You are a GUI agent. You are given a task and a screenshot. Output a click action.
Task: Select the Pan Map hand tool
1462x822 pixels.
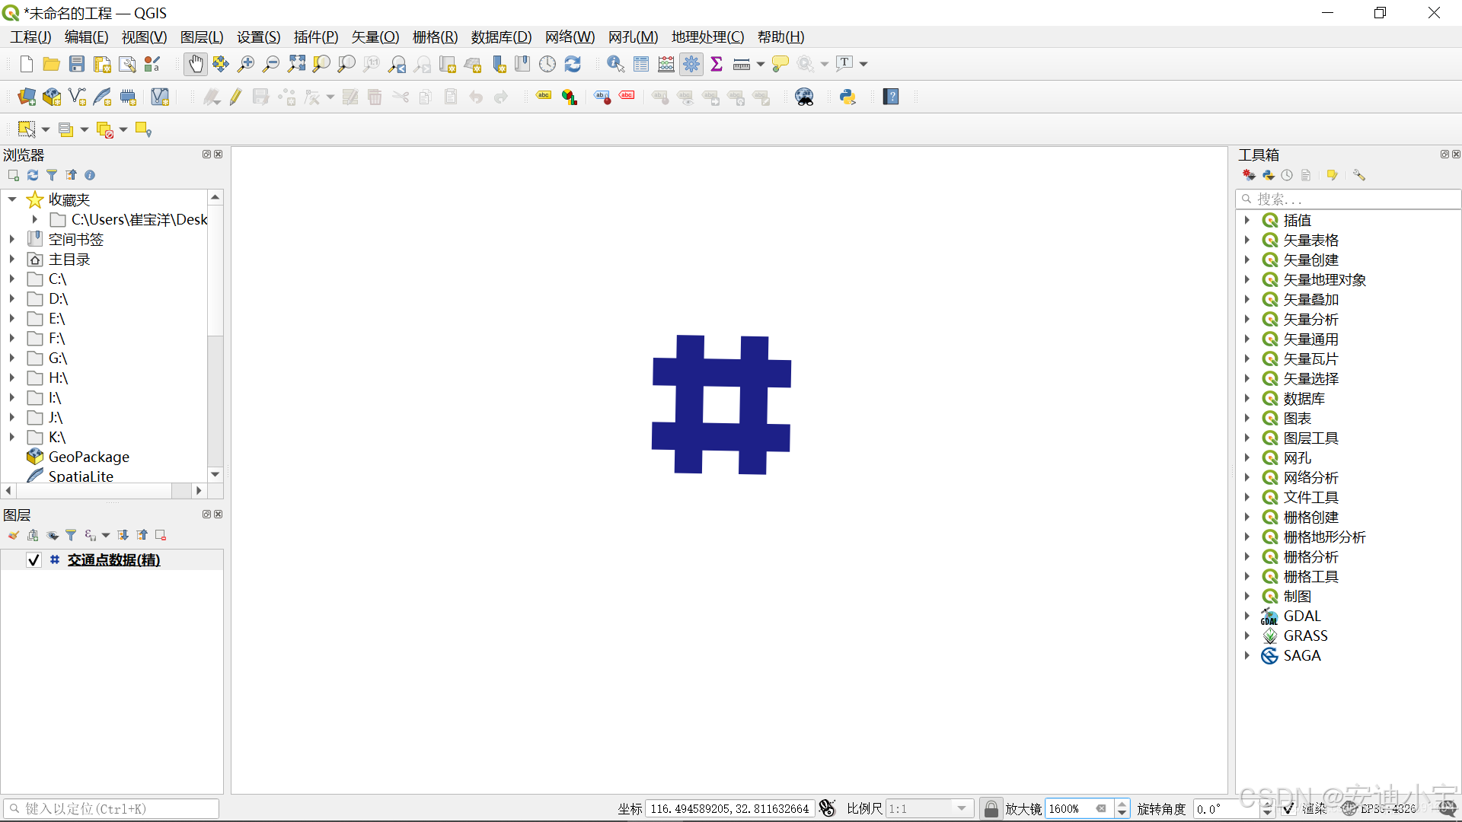[196, 65]
